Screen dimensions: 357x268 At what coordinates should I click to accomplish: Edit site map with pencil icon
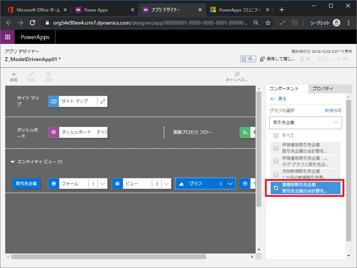(x=103, y=101)
